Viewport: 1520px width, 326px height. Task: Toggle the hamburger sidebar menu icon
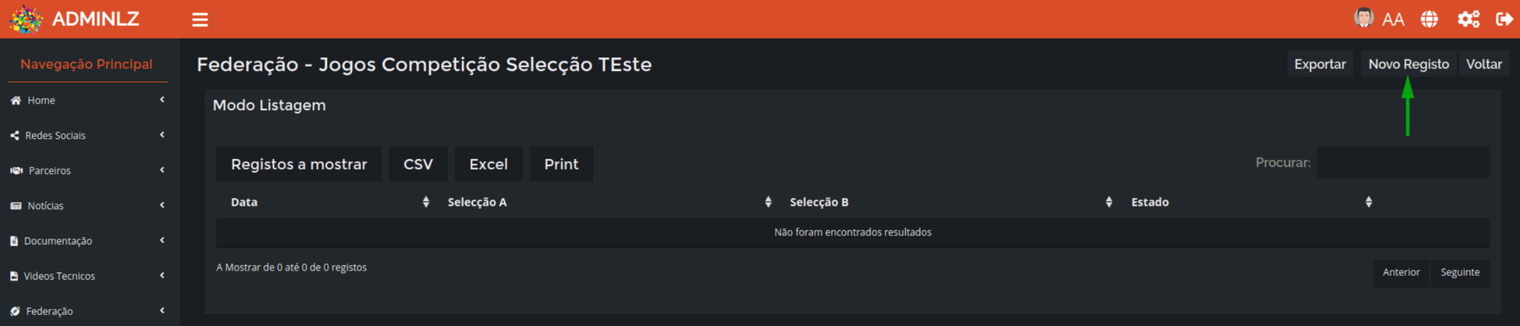point(200,20)
